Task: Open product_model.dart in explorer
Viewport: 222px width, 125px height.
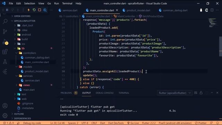Action: [36, 71]
